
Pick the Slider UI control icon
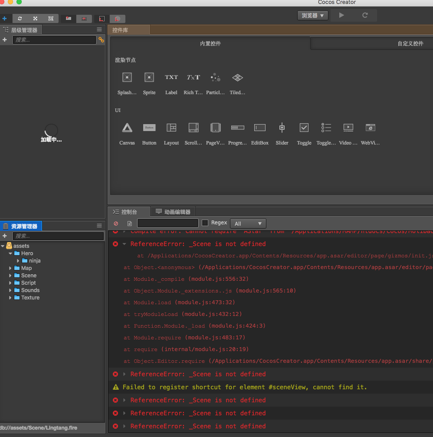tap(282, 128)
